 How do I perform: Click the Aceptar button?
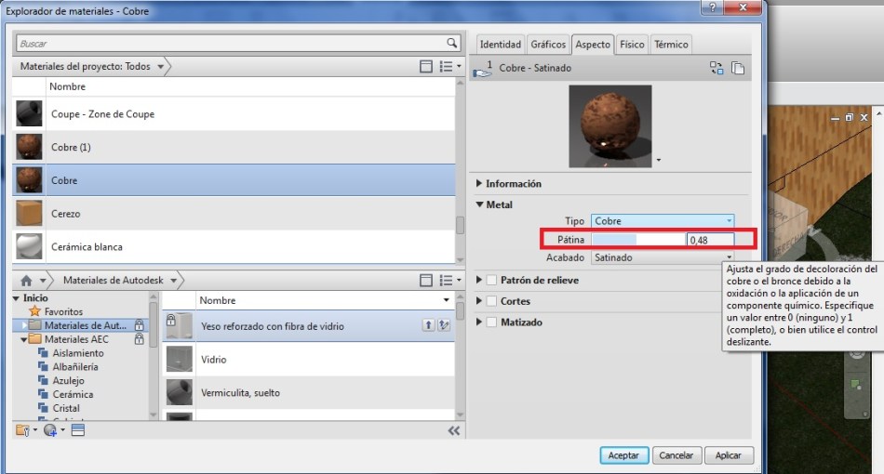623,455
